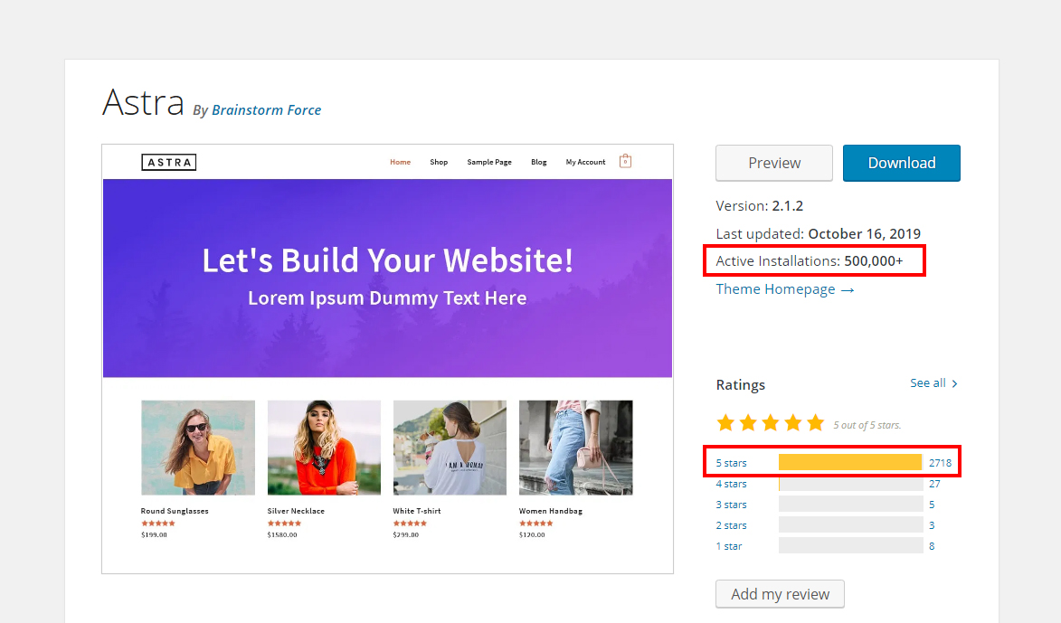
Task: Click the Let's Build Your Website headline
Action: click(388, 260)
